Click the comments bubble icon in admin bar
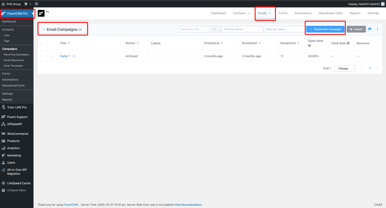 coord(26,4)
